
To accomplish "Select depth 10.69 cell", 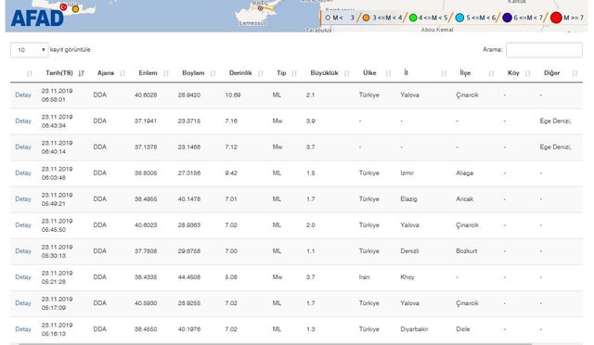I will click(x=233, y=95).
